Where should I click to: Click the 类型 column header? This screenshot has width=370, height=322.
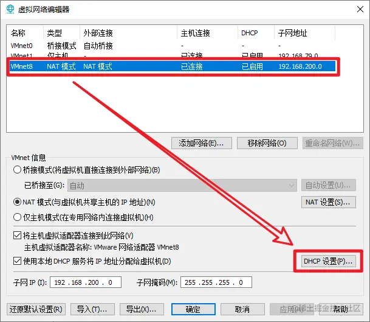[62, 33]
